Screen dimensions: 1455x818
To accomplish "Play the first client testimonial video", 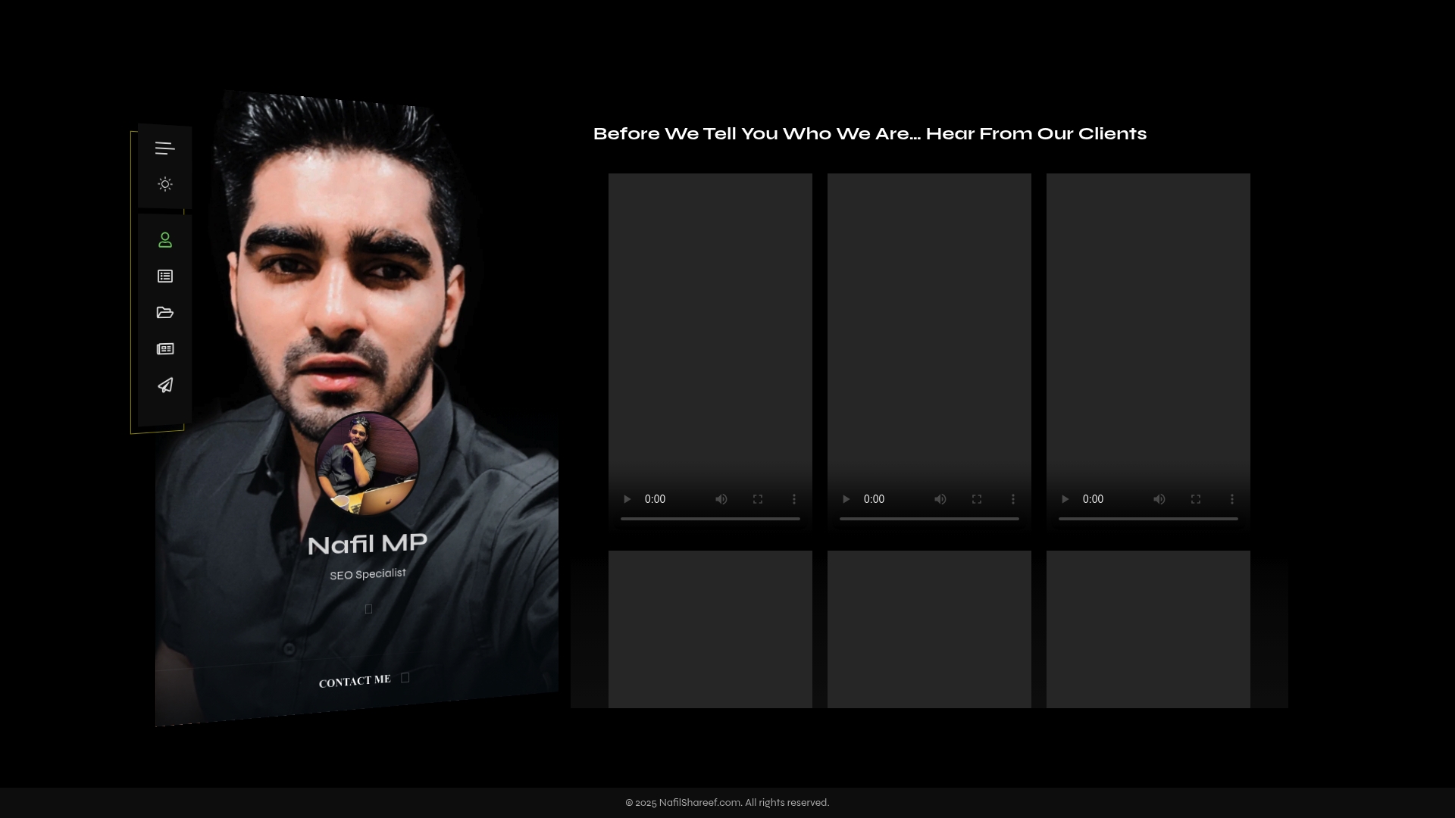I will tap(627, 499).
